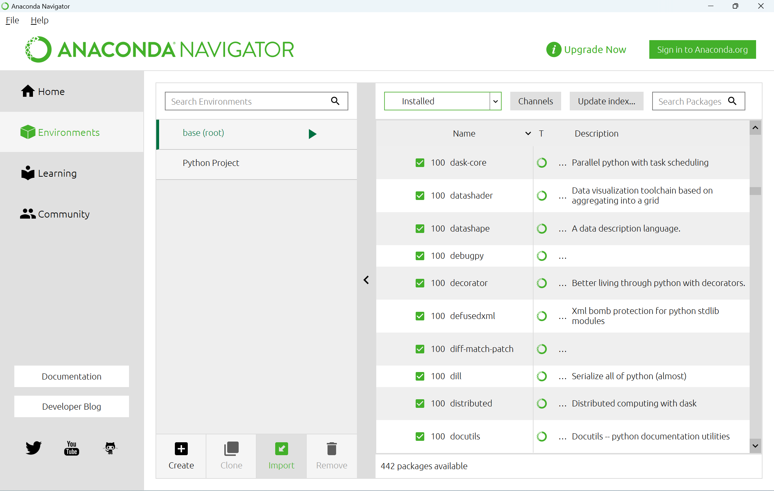Toggle the debugpy package checkbox
Screen dimensions: 774x491
click(x=420, y=256)
